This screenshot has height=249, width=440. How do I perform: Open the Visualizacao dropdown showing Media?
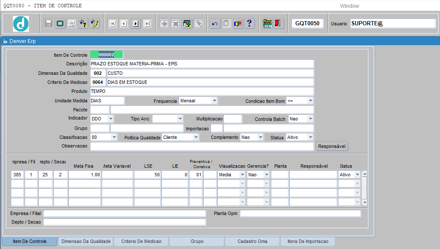pos(242,175)
